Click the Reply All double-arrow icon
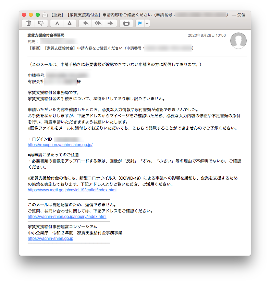Viewport: 270px width, 283px height. pyautogui.click(x=98, y=23)
